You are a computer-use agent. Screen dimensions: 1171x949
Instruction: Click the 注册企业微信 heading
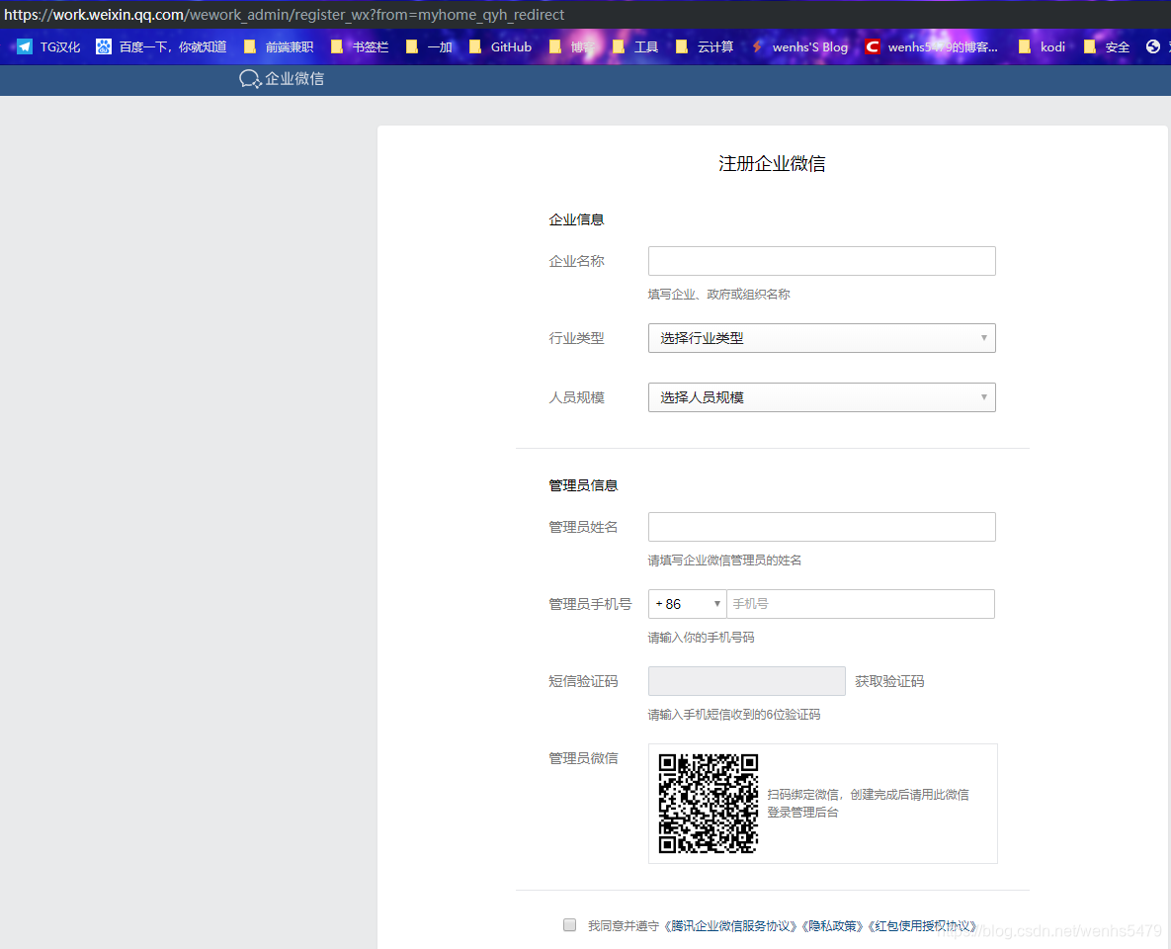click(772, 164)
